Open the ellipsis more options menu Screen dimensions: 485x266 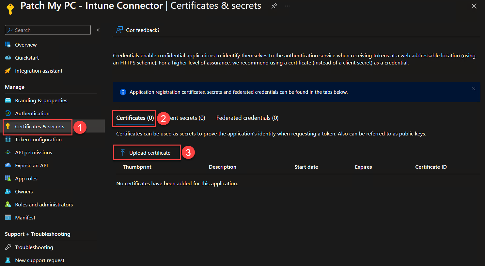coord(287,6)
